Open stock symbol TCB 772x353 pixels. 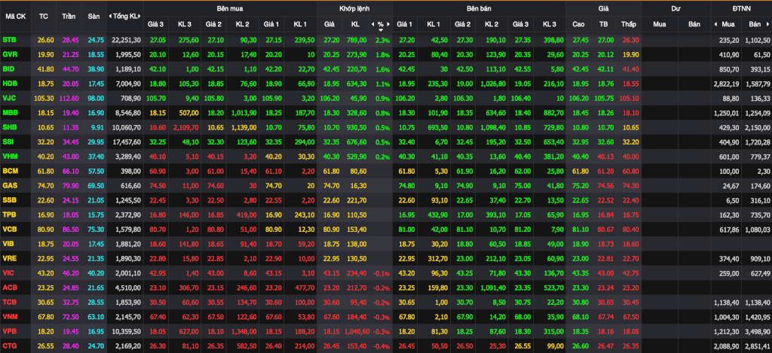[9, 302]
